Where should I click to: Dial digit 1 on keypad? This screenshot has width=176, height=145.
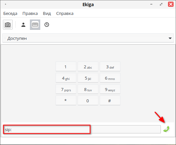(x=66, y=66)
